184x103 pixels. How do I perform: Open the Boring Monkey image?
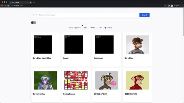tap(45, 80)
